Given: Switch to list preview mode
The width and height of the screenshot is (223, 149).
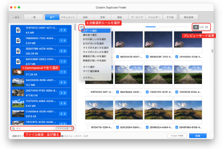Looking at the screenshot, I should click(x=206, y=27).
